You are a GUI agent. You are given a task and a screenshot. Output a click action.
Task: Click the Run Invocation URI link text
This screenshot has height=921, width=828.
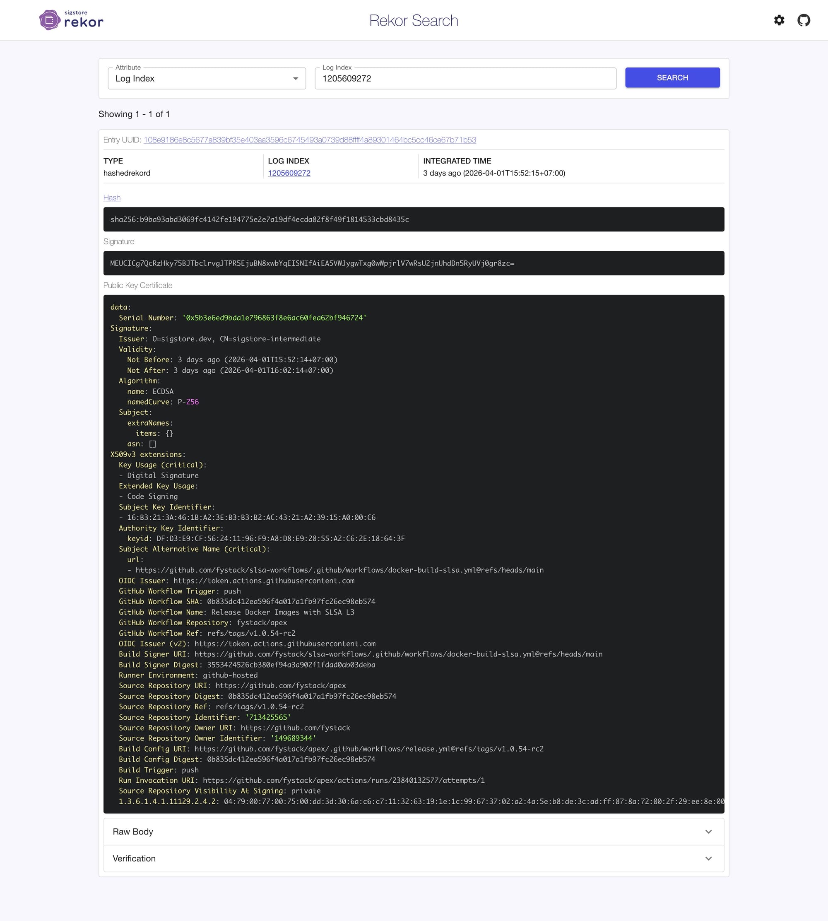pos(343,780)
